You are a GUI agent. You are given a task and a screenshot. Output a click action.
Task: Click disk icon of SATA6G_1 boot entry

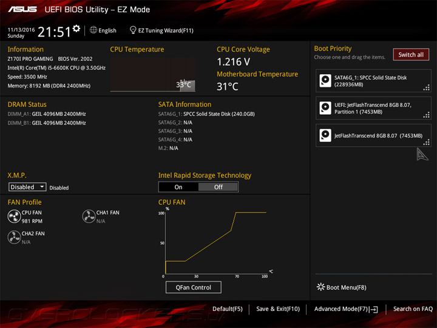coord(325,81)
